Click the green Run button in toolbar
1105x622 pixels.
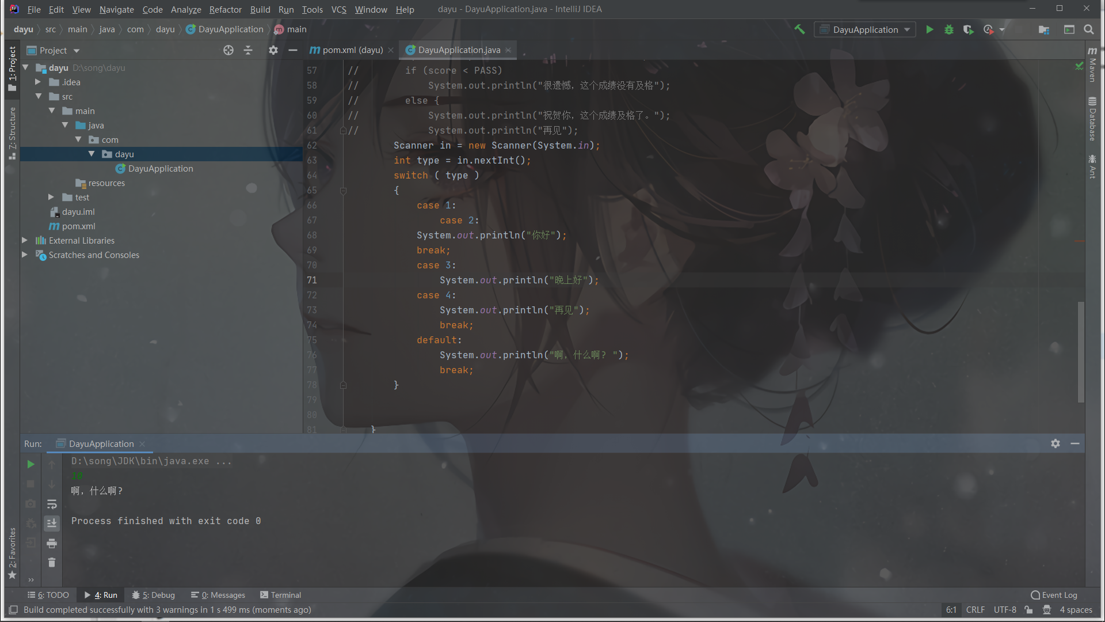(929, 29)
